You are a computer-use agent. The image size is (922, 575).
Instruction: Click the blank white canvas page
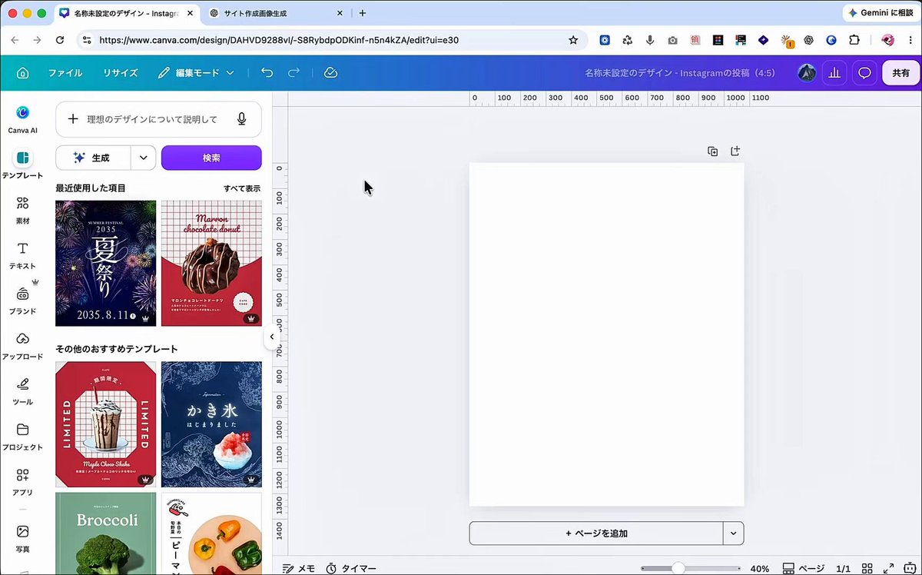(606, 334)
